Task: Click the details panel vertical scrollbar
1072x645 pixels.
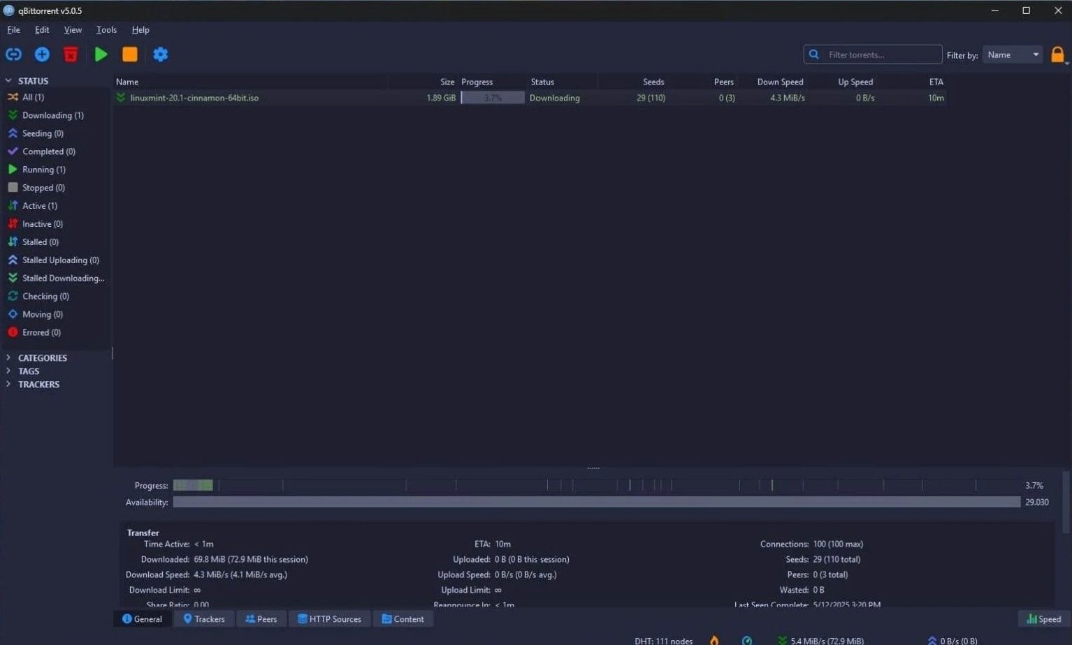Action: click(1066, 503)
